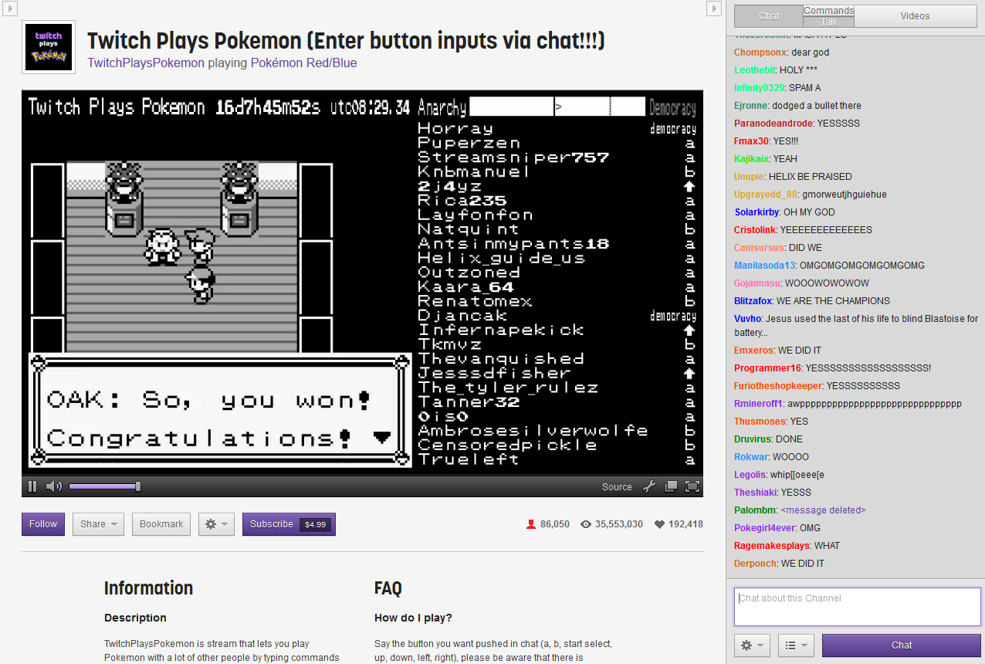Click the total views eye icon
The image size is (985, 664).
586,524
